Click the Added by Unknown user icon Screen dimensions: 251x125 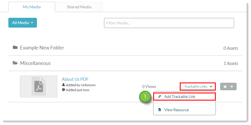click(63, 85)
